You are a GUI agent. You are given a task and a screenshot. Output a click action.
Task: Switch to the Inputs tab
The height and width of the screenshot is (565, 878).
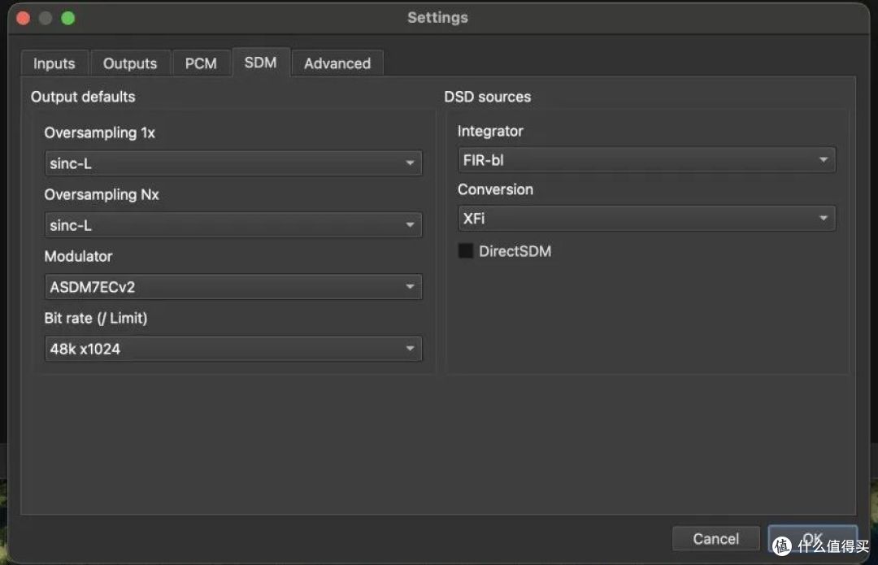54,63
